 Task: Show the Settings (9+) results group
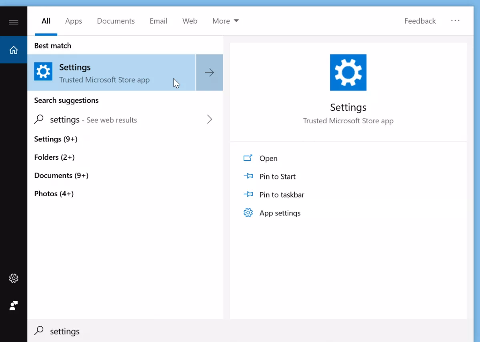click(x=56, y=139)
